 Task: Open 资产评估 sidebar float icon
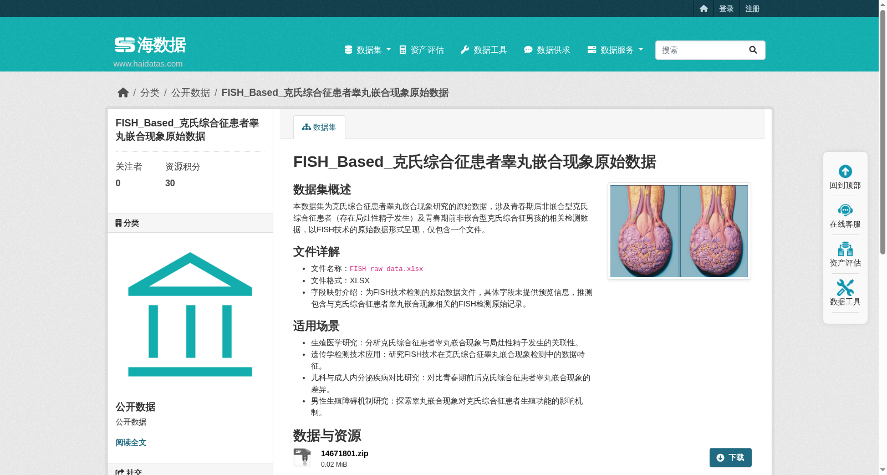(x=845, y=249)
